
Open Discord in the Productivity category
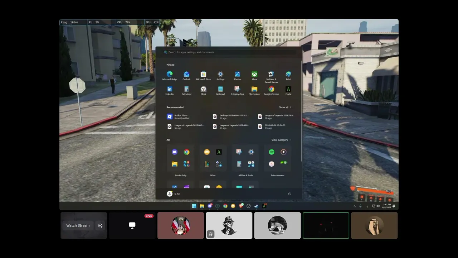(174, 152)
